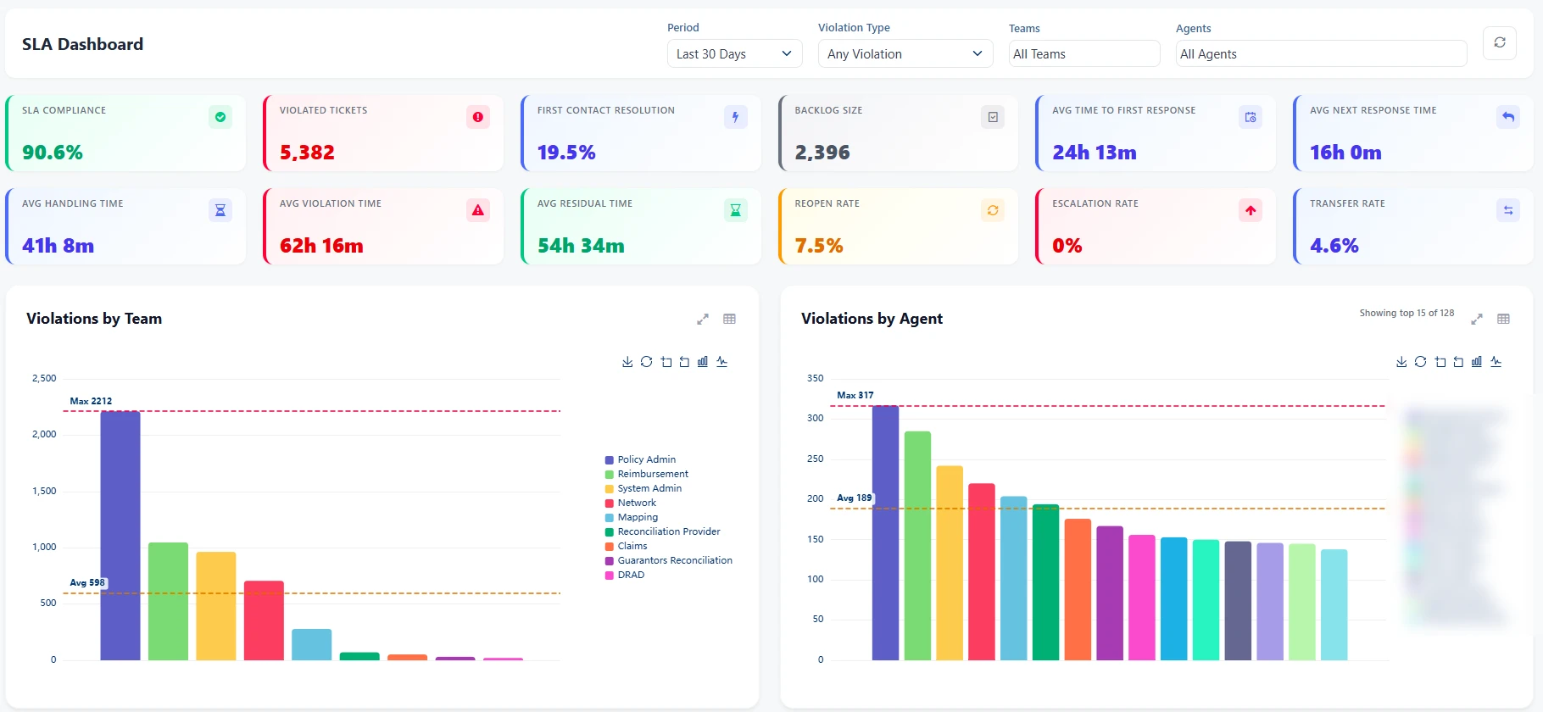This screenshot has width=1543, height=712.
Task: Click the "24h 13m" first response value
Action: tap(1095, 153)
